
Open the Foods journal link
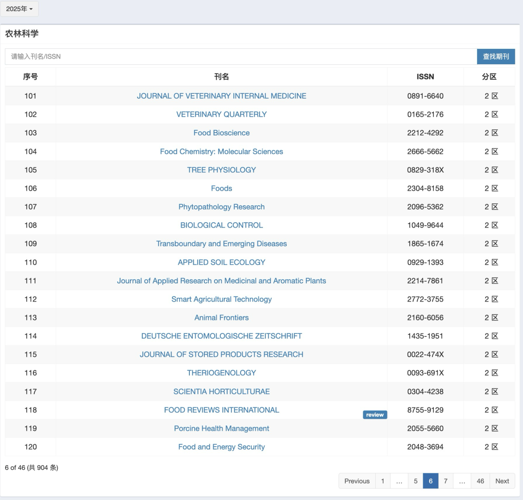tap(221, 188)
